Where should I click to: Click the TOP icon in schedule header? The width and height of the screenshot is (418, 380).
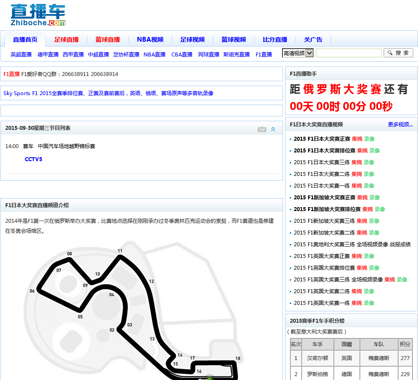262,129
